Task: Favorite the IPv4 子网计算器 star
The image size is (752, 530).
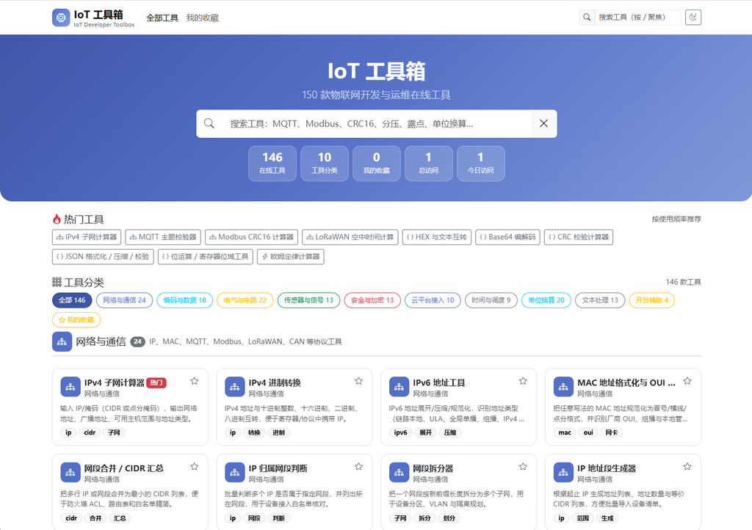Action: click(x=194, y=381)
